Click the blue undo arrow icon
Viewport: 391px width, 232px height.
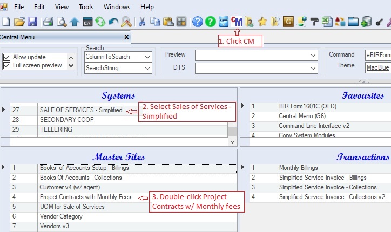pos(113,22)
